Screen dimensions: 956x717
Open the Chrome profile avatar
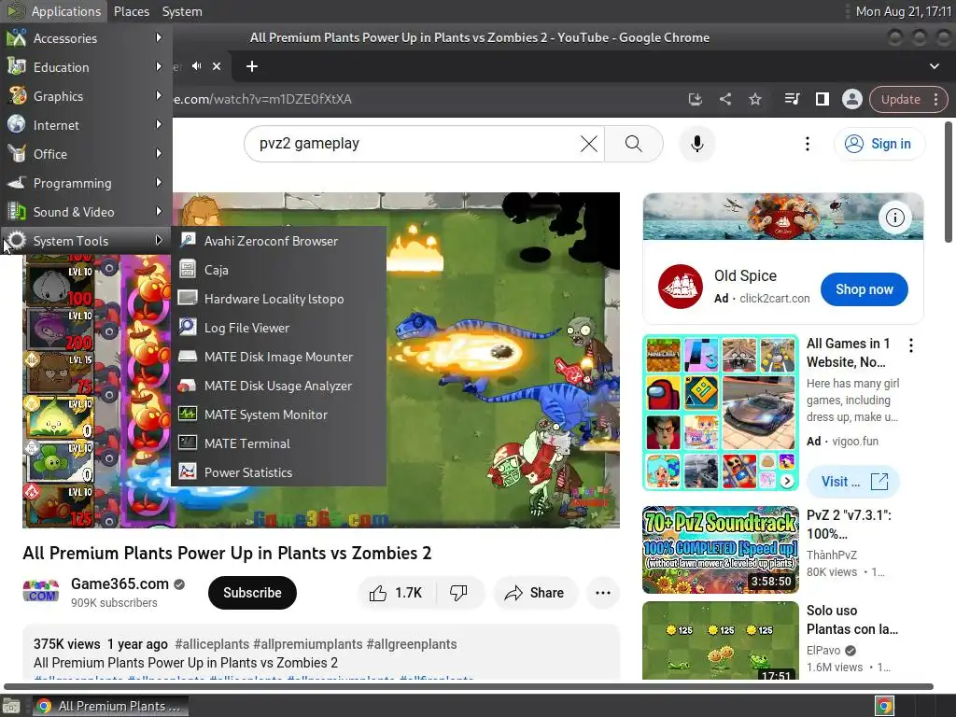pyautogui.click(x=851, y=99)
